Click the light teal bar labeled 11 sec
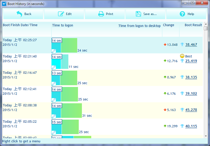The height and width of the screenshot is (146, 210). coord(65,62)
